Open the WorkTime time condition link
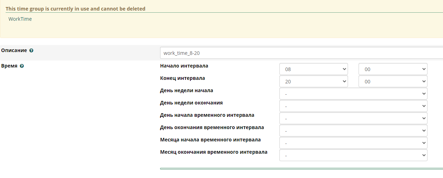Image resolution: width=443 pixels, height=178 pixels. point(20,19)
